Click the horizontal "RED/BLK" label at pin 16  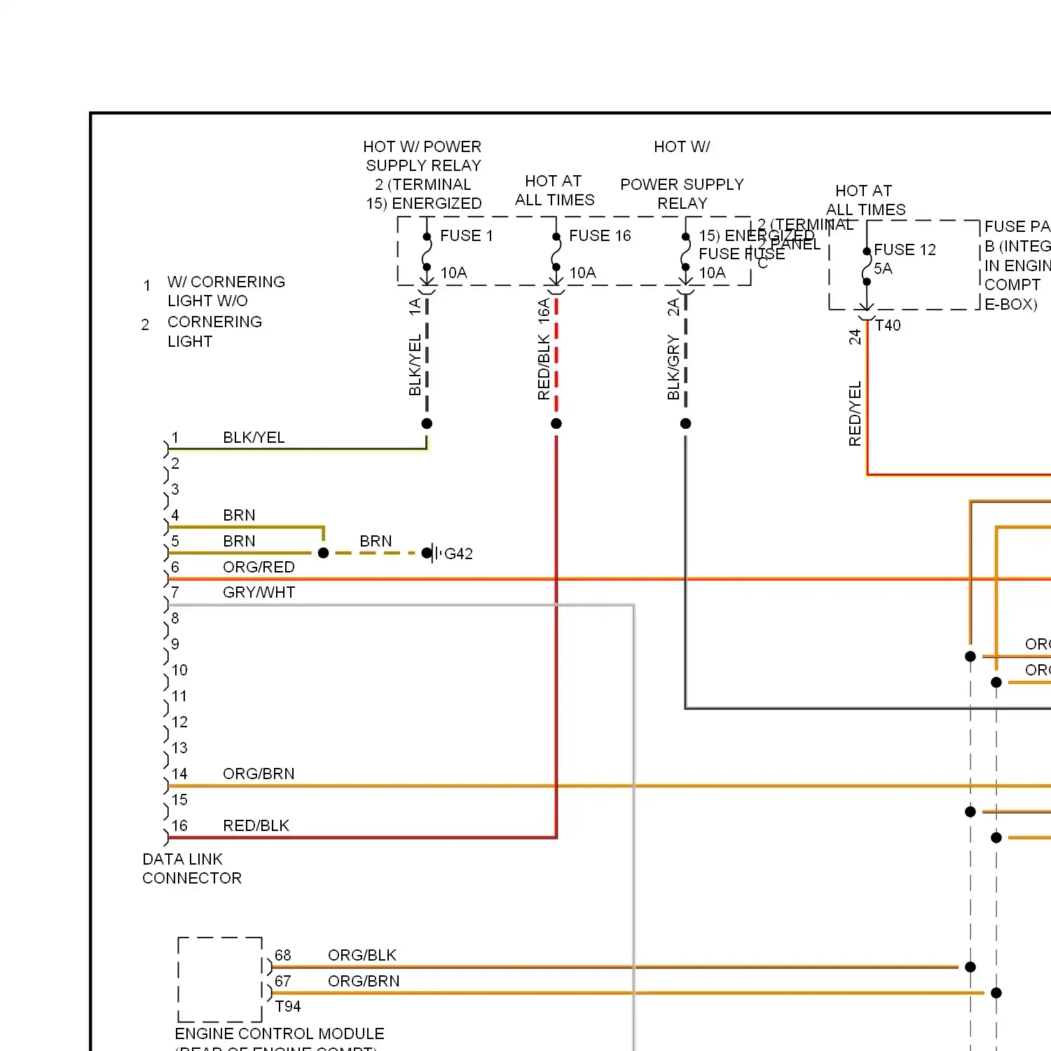[256, 826]
